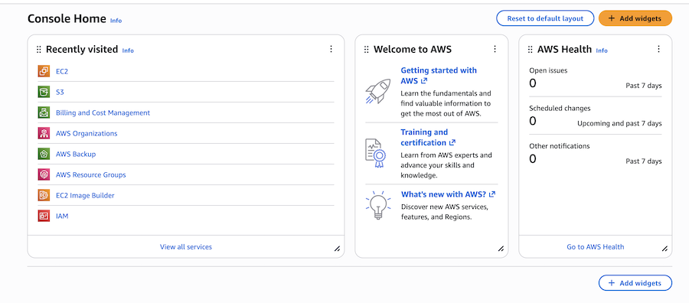Click Reset to default layout button

[545, 18]
